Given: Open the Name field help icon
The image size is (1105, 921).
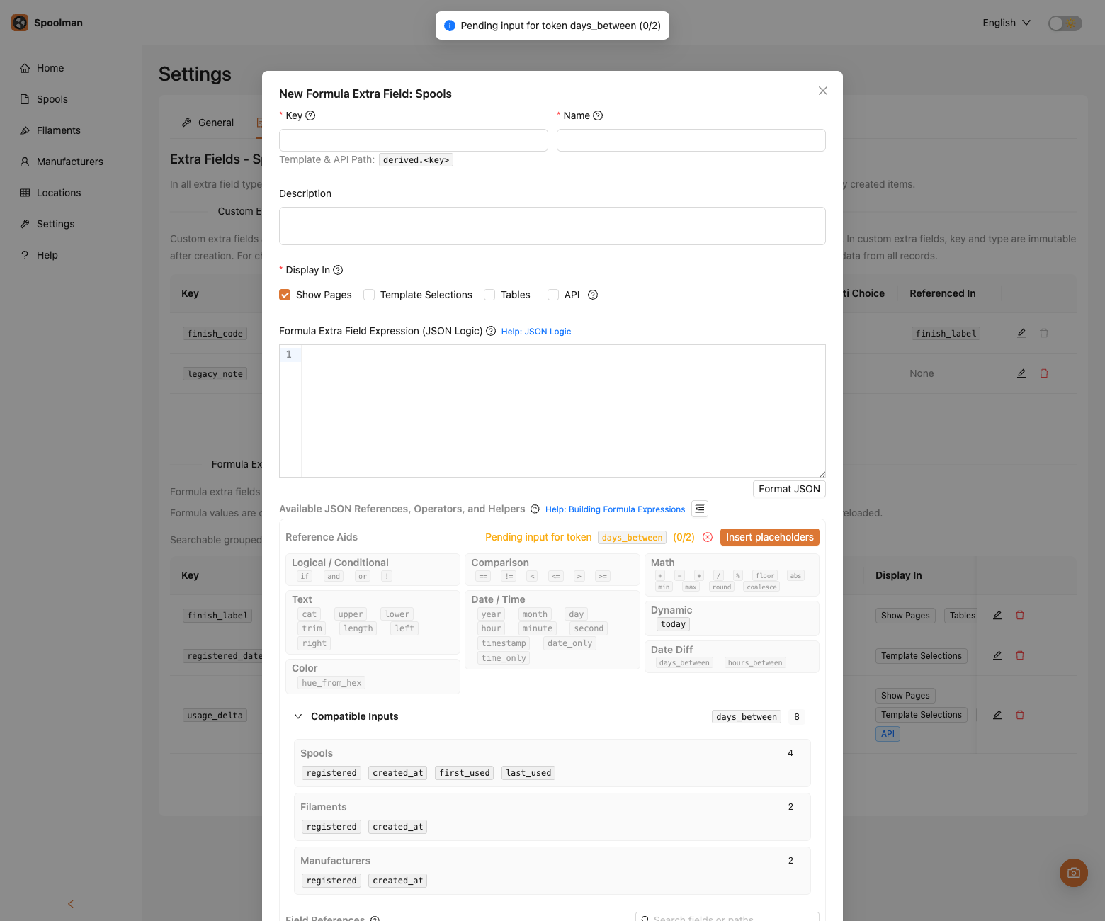Looking at the screenshot, I should (598, 115).
